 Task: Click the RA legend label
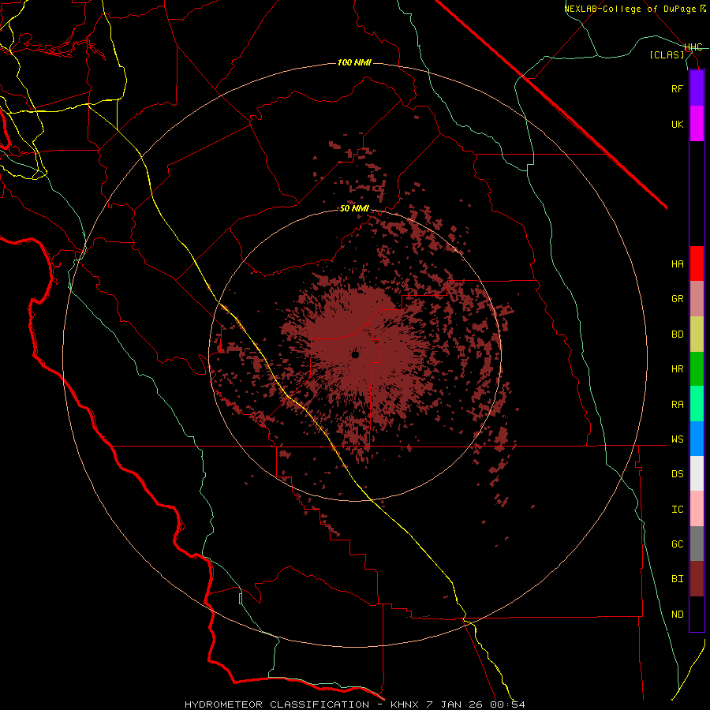pyautogui.click(x=677, y=405)
